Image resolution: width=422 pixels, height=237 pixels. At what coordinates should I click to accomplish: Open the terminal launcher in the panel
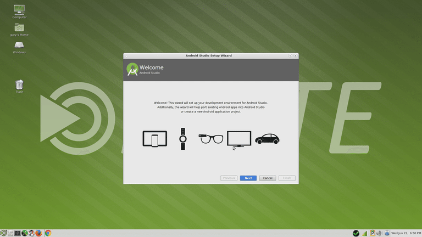coord(18,233)
